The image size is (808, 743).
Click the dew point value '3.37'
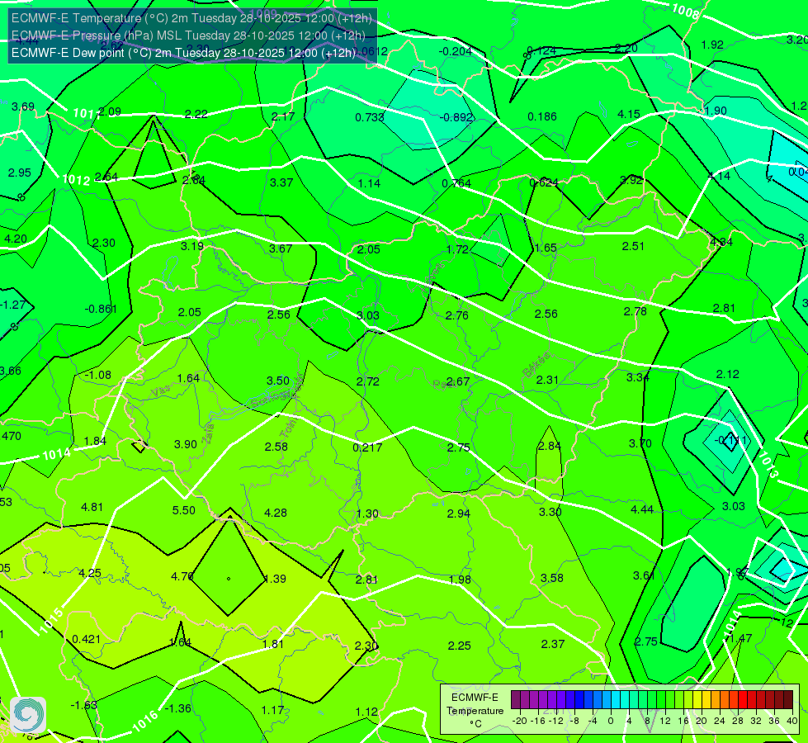tap(281, 182)
